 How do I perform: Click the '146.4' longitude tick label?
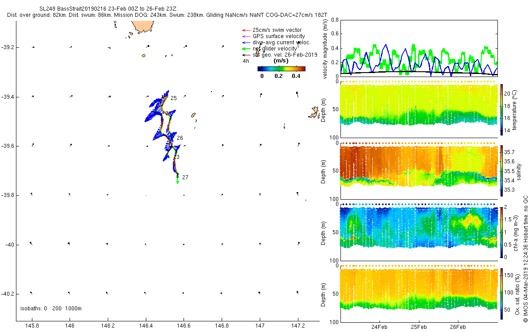click(x=146, y=326)
